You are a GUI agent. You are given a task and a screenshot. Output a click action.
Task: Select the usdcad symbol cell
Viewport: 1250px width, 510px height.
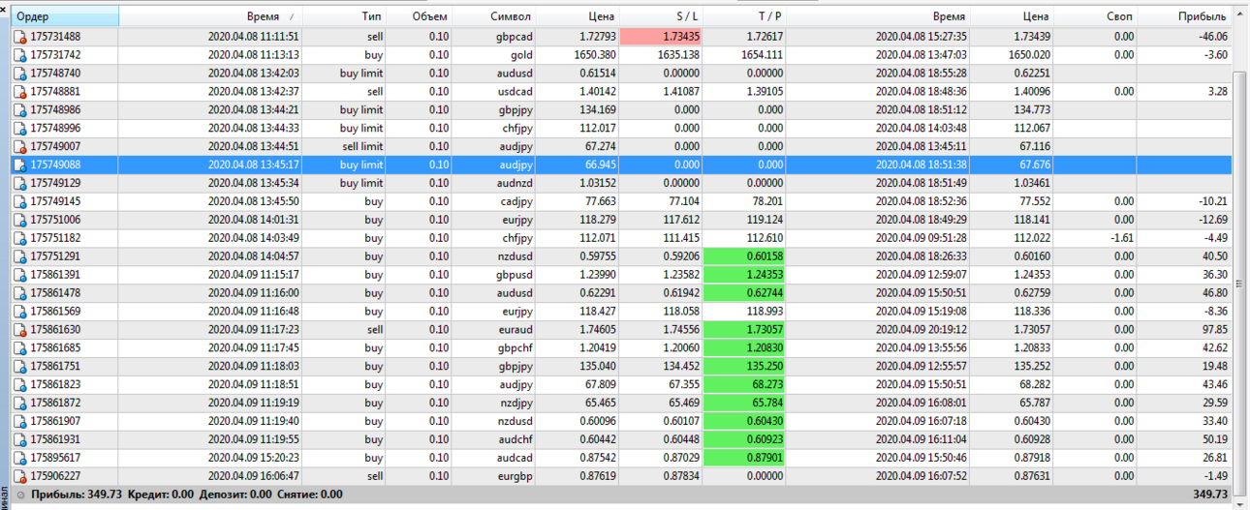(494, 92)
